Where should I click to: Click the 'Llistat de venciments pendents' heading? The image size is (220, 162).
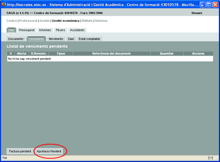point(37,46)
